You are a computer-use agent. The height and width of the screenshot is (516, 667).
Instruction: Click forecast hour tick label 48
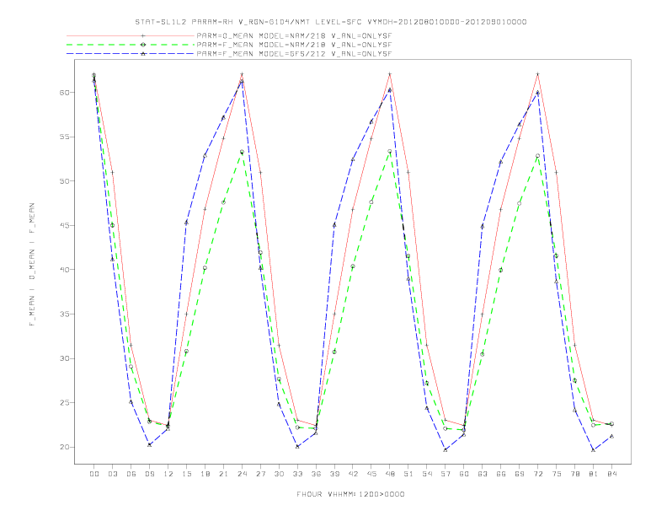click(390, 474)
